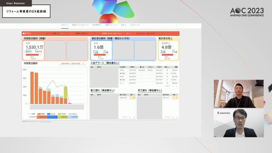The width and height of the screenshot is (272, 153).
Task: Click the 見込A blue legend swatch
Action: (x=49, y=114)
